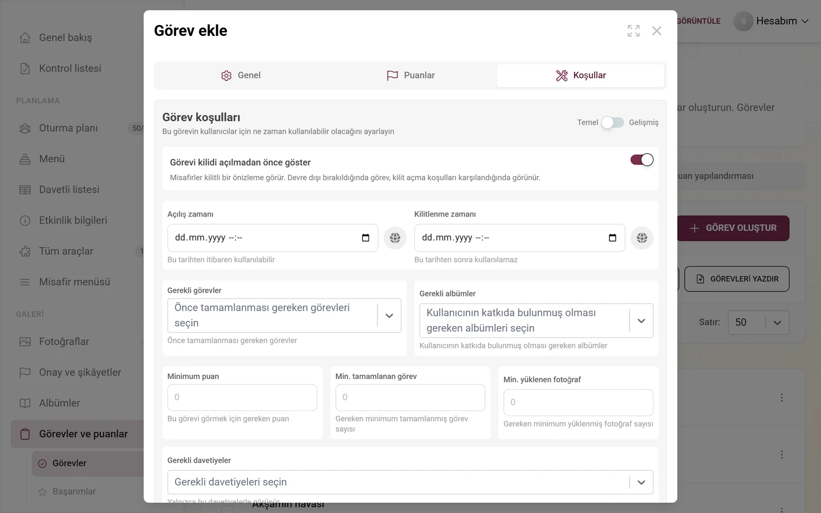Open the Satır rows-per-page dropdown
Viewport: 821px width, 513px height.
[x=759, y=323]
